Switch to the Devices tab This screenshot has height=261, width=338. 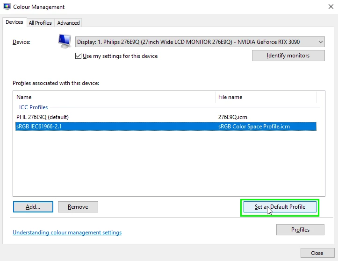(x=14, y=22)
